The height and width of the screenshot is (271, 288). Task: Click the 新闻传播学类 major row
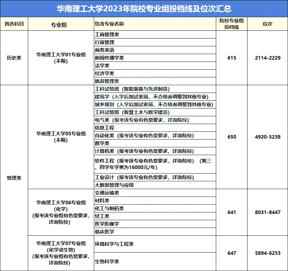click(155, 58)
